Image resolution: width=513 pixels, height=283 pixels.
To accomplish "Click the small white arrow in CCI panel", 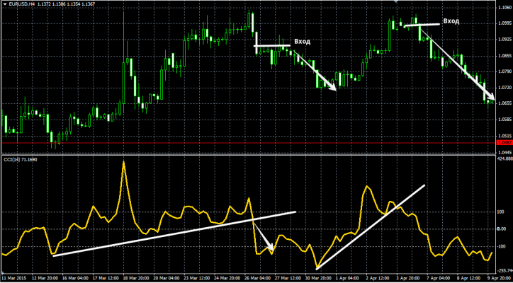I will click(x=264, y=237).
